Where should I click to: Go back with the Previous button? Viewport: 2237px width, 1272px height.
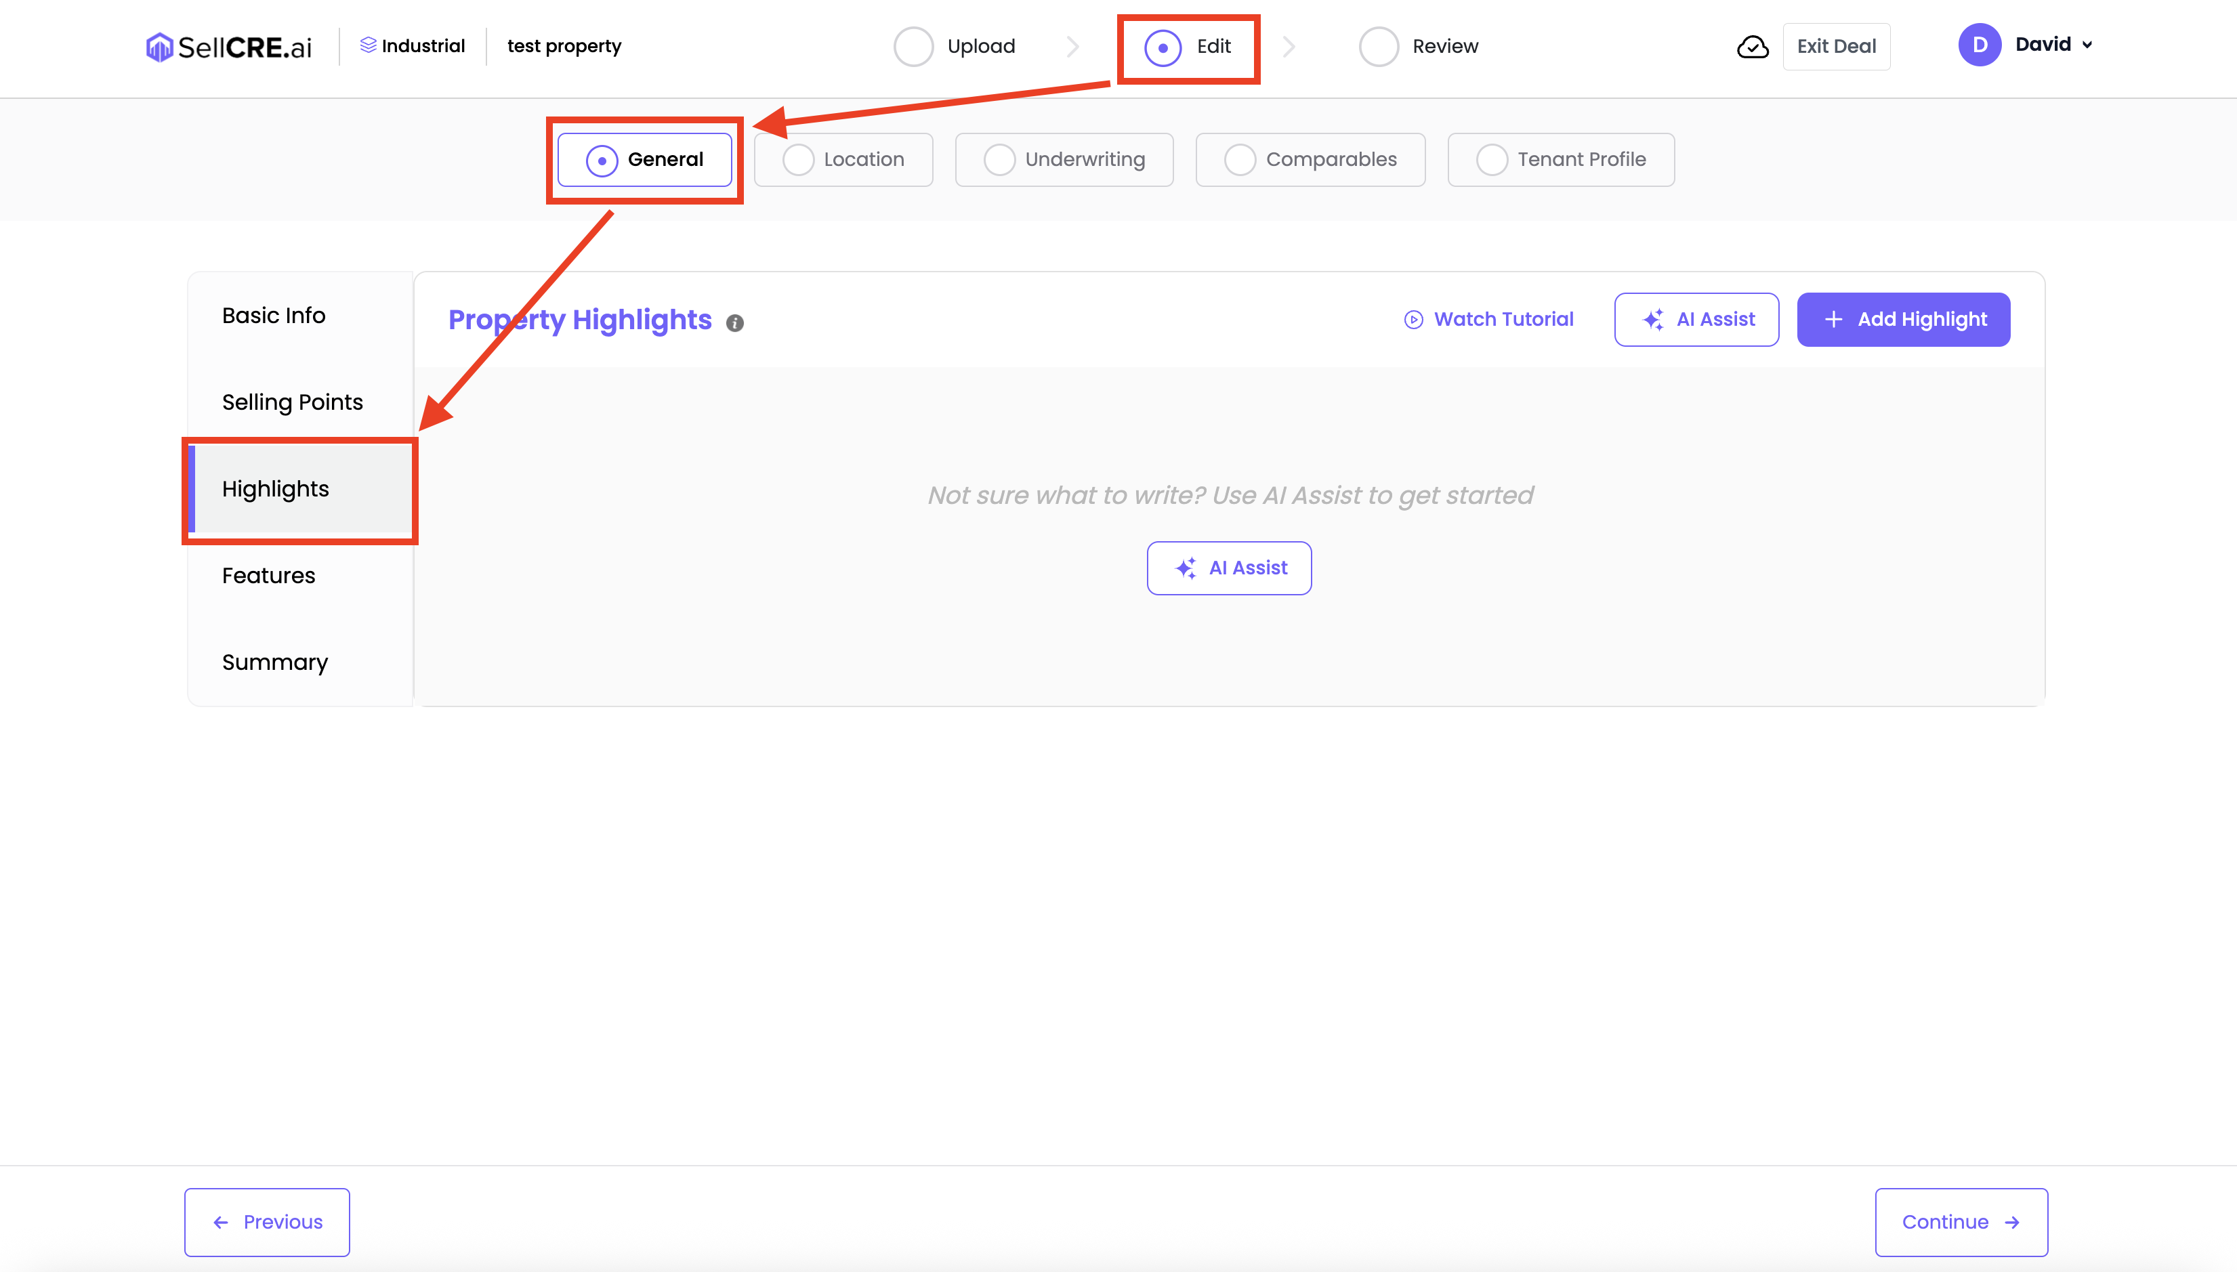(x=268, y=1222)
